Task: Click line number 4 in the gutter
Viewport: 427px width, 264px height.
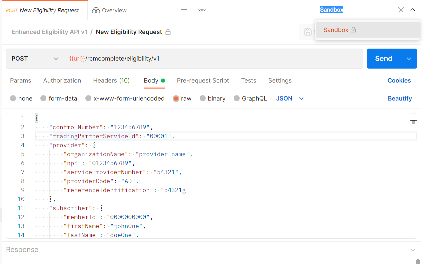Action: [23, 145]
